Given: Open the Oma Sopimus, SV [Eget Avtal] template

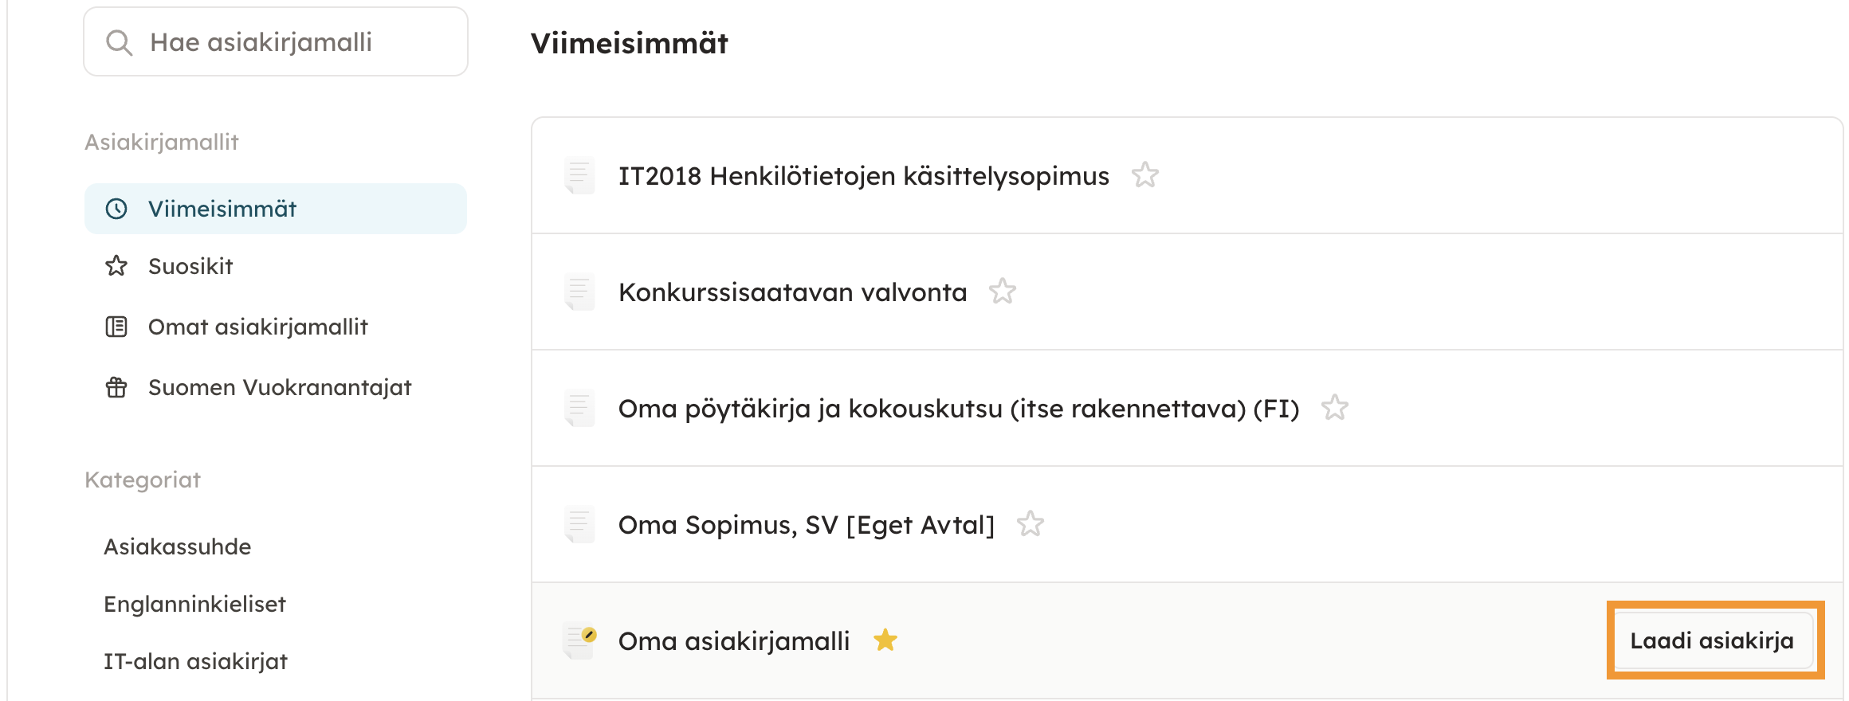Looking at the screenshot, I should 806,525.
